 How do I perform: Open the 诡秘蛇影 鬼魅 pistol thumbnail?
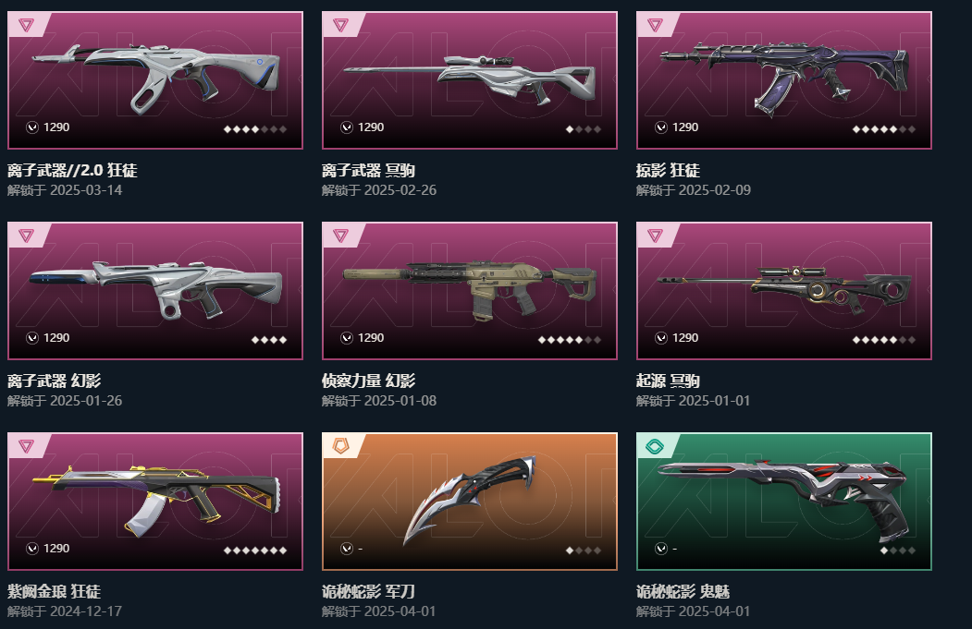784,502
